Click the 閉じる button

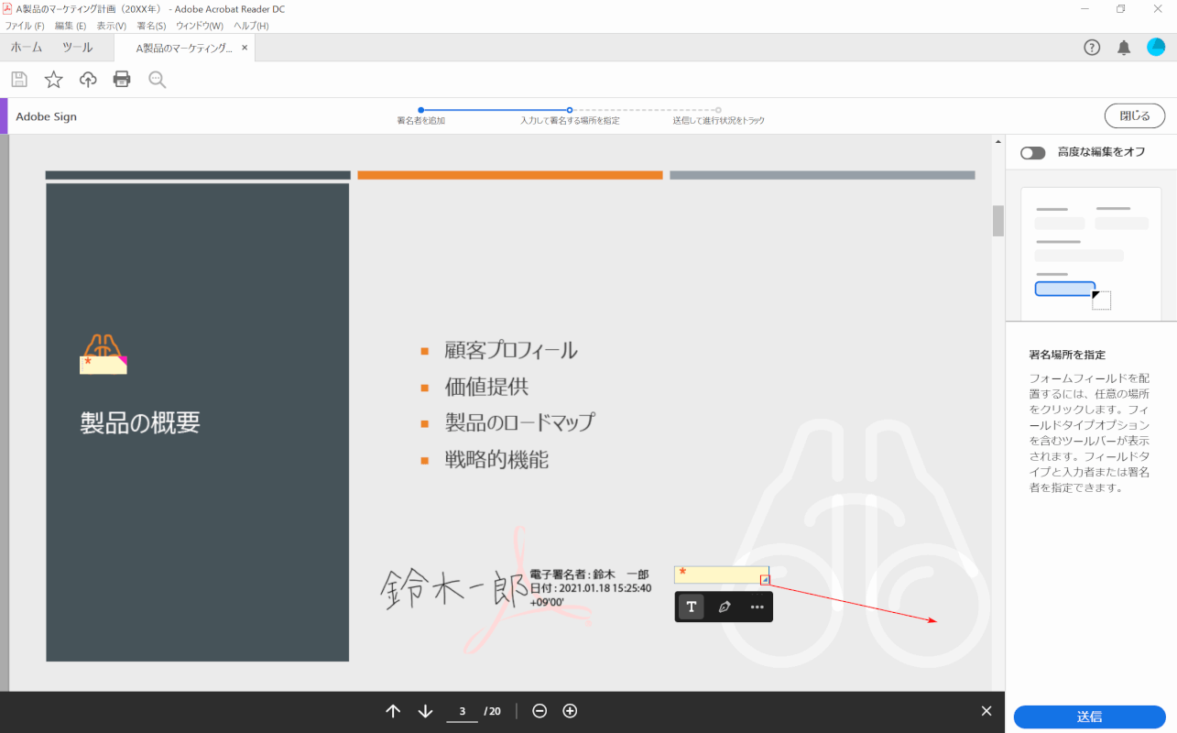click(1134, 115)
